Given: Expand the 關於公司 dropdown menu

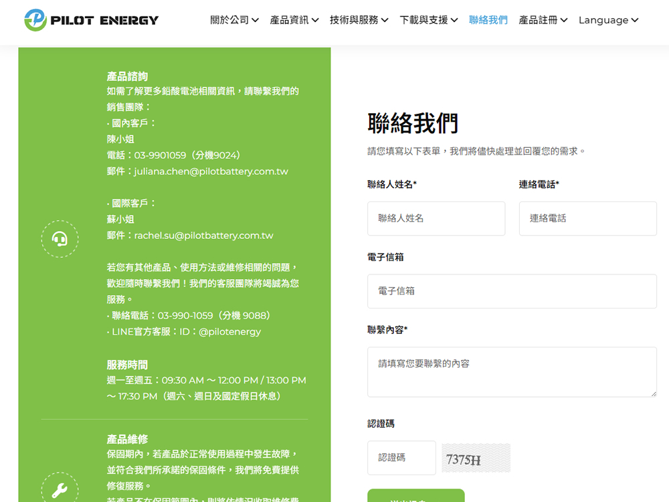Looking at the screenshot, I should [234, 20].
